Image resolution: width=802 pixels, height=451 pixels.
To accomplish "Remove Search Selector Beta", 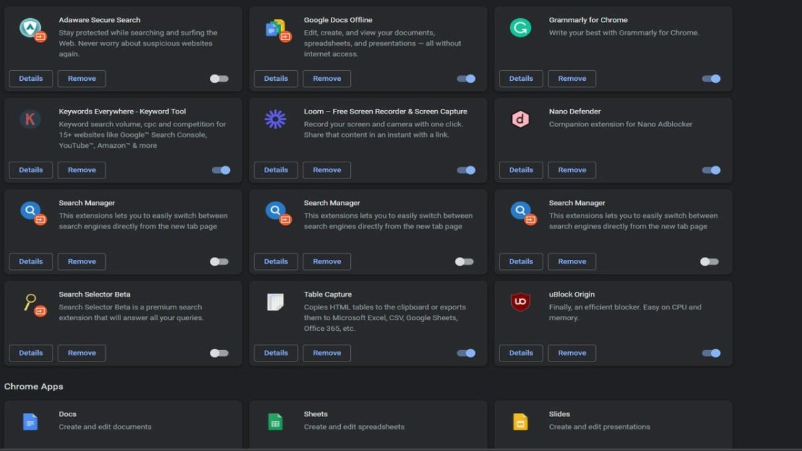I will tap(81, 353).
